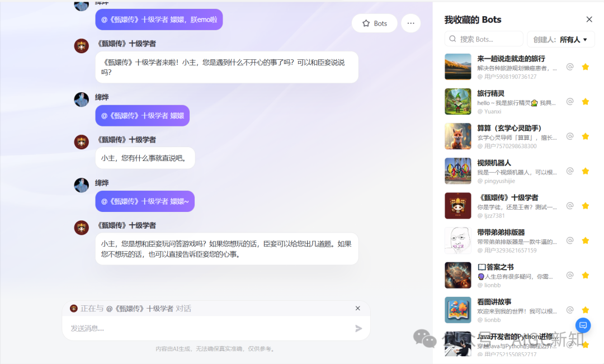Click the @ icon for 答案之书

[570, 275]
